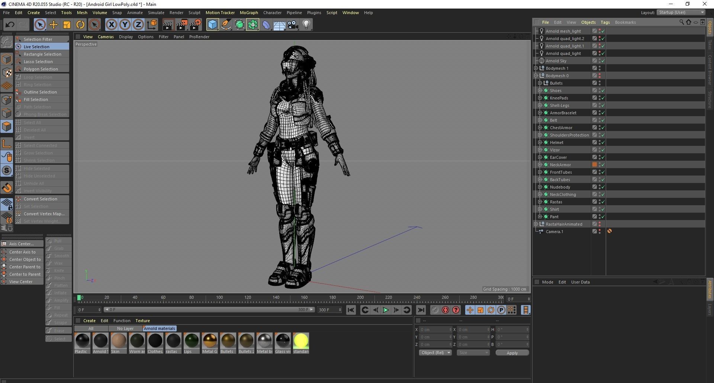
Task: Go to end of timeline
Action: pyautogui.click(x=421, y=310)
